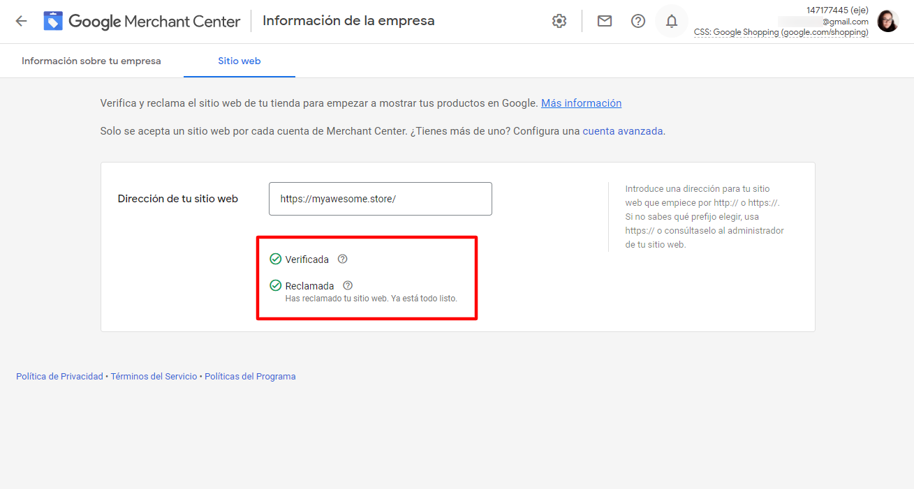Click the Dirección de tu sitio web label
Viewport: 914px width, 489px height.
178,199
